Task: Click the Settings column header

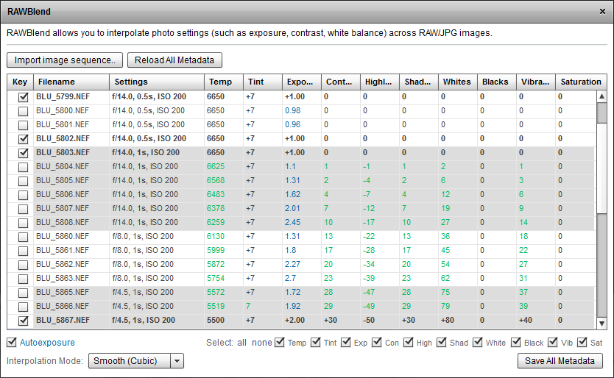Action: point(157,82)
